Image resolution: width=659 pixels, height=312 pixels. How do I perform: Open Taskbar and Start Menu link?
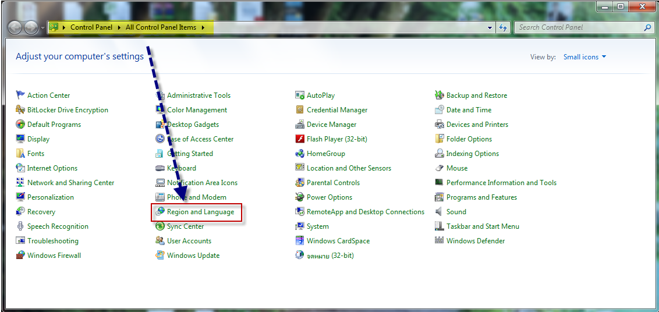click(x=483, y=226)
